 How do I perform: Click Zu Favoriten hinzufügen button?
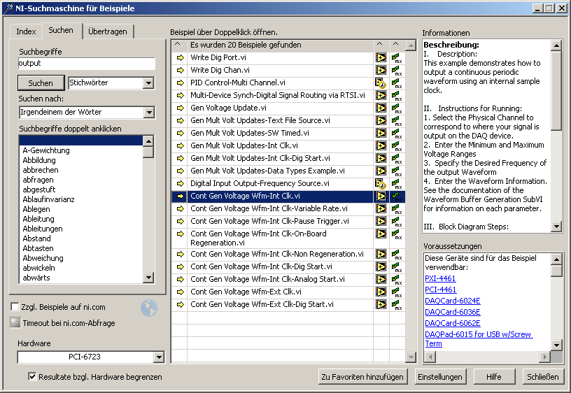pos(362,377)
